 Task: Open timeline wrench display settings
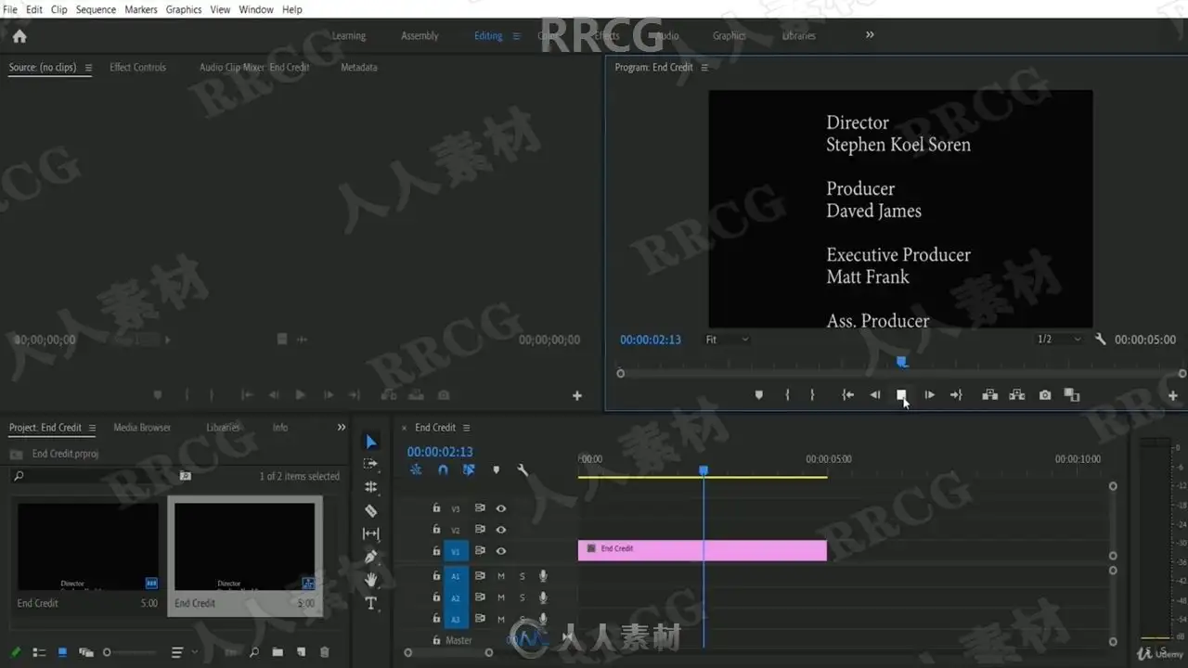(523, 470)
